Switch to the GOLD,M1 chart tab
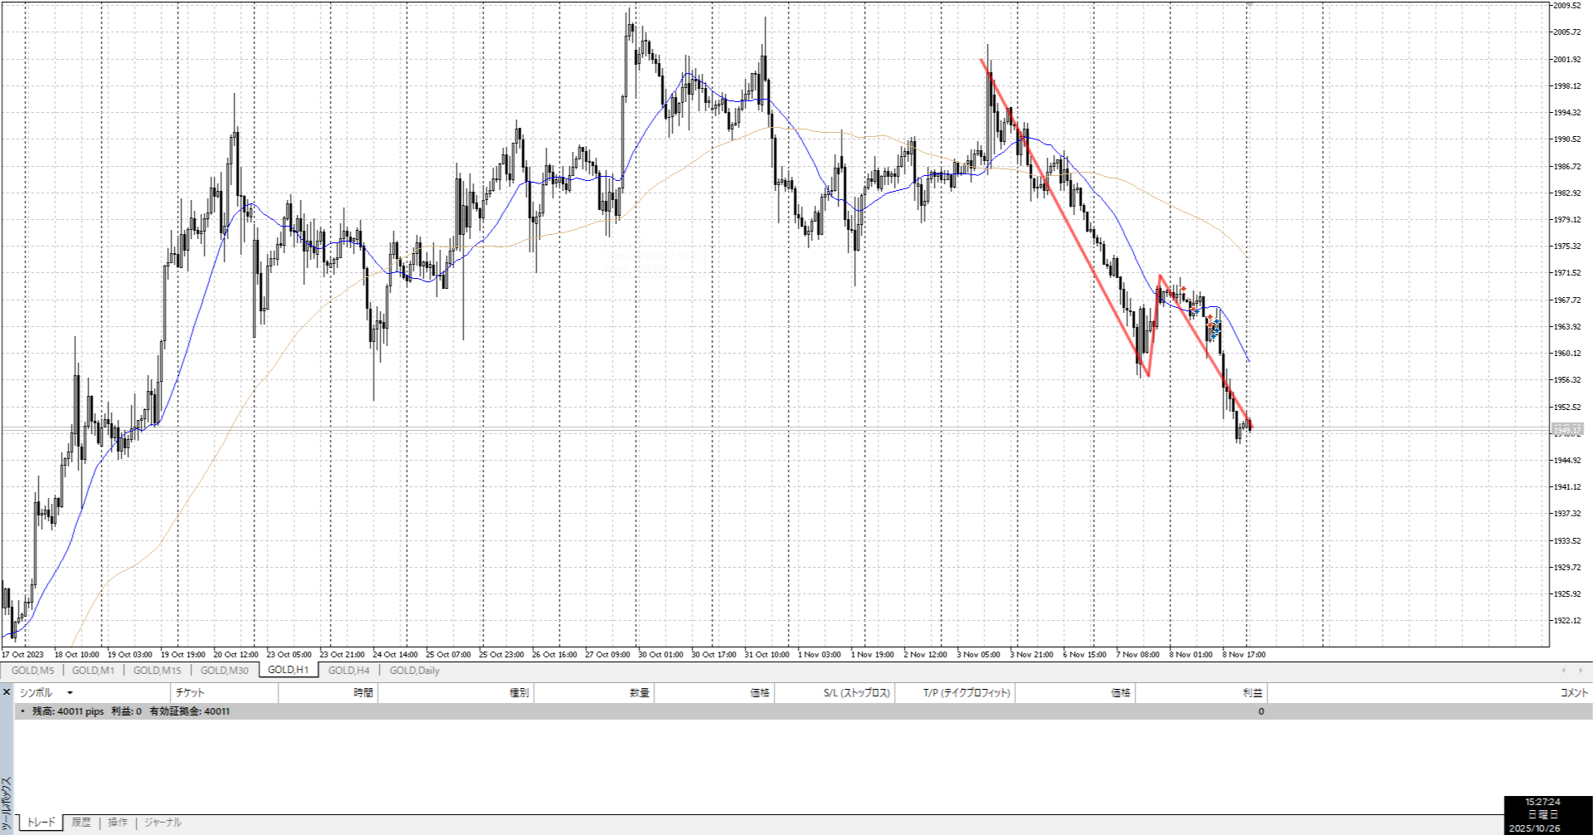 point(93,671)
